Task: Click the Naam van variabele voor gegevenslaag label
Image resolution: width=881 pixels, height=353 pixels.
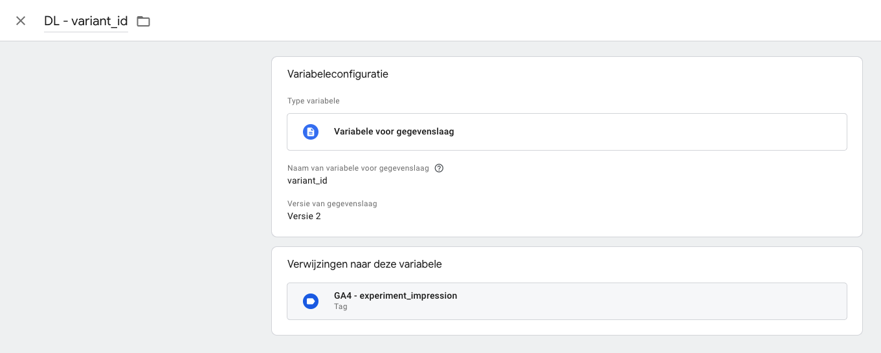Action: pos(358,168)
